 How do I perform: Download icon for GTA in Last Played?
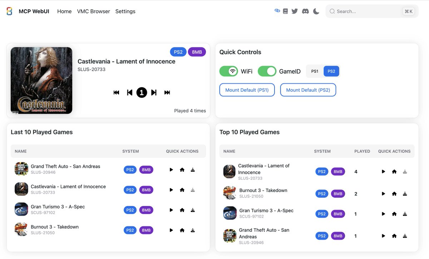tap(193, 170)
